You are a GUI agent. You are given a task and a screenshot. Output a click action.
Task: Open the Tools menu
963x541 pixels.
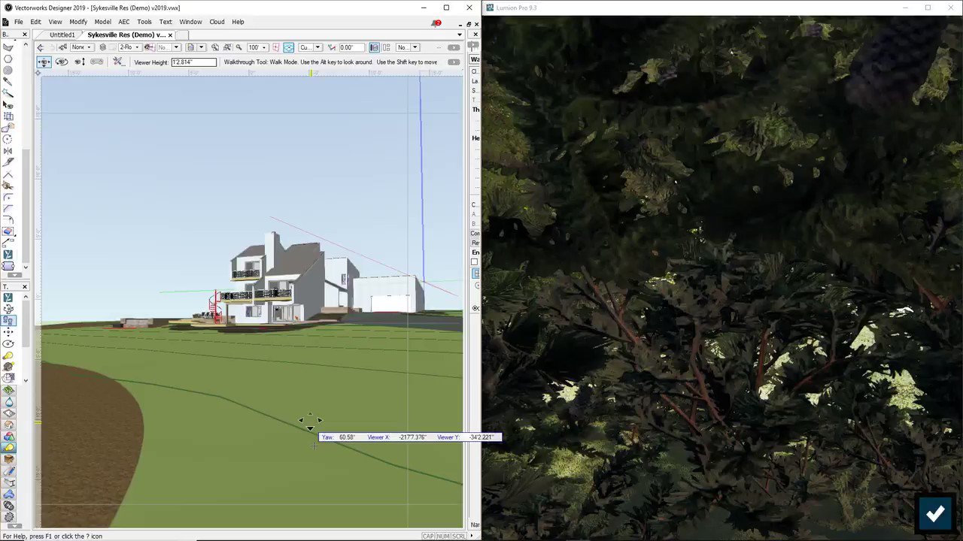[x=144, y=22]
